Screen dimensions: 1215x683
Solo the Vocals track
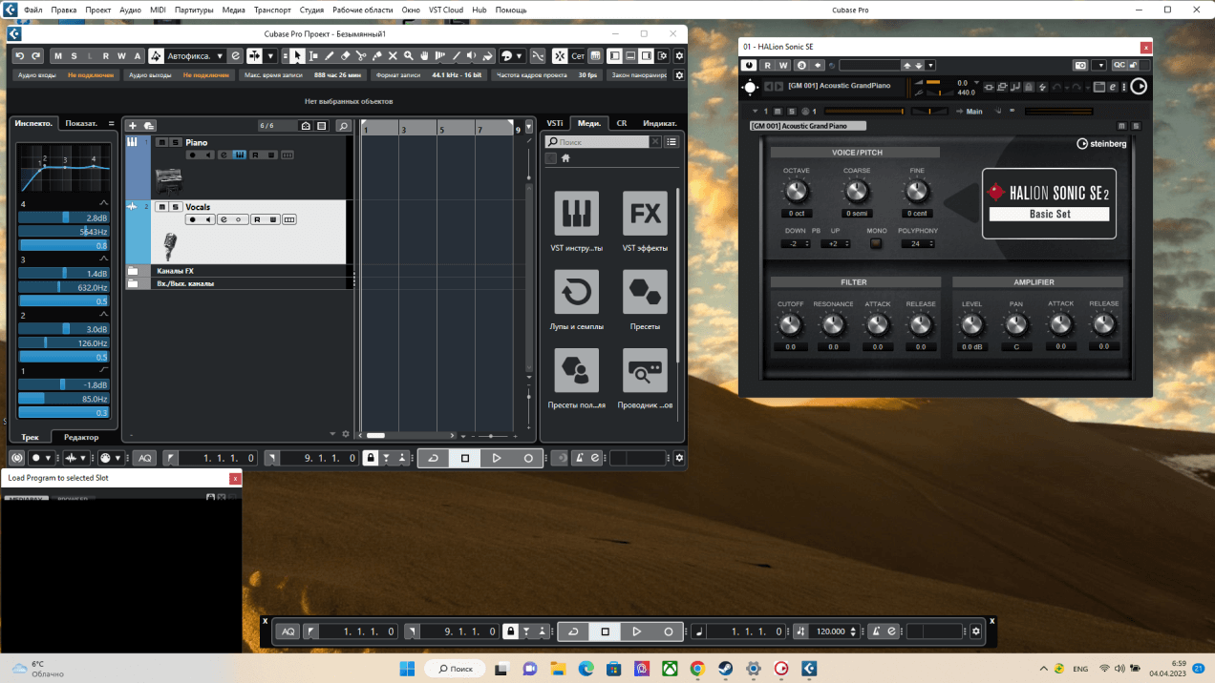[x=175, y=207]
